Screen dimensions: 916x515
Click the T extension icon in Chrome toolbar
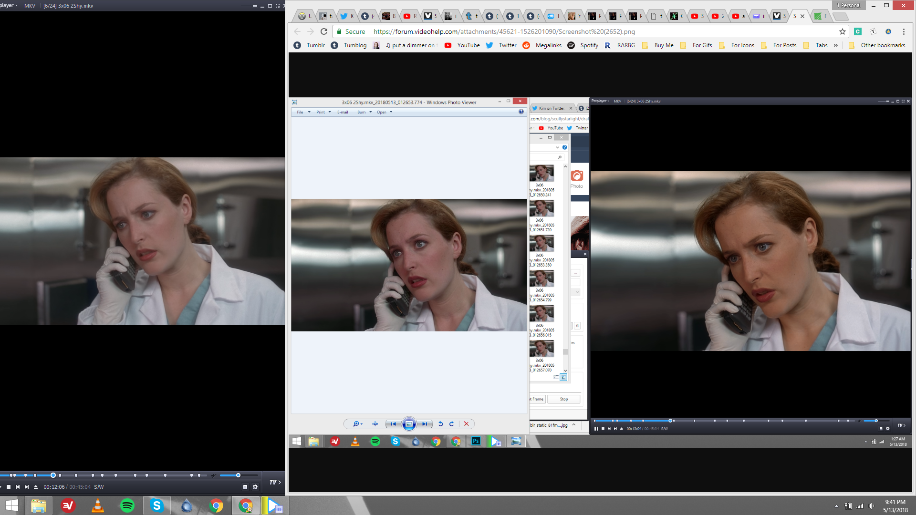(873, 31)
